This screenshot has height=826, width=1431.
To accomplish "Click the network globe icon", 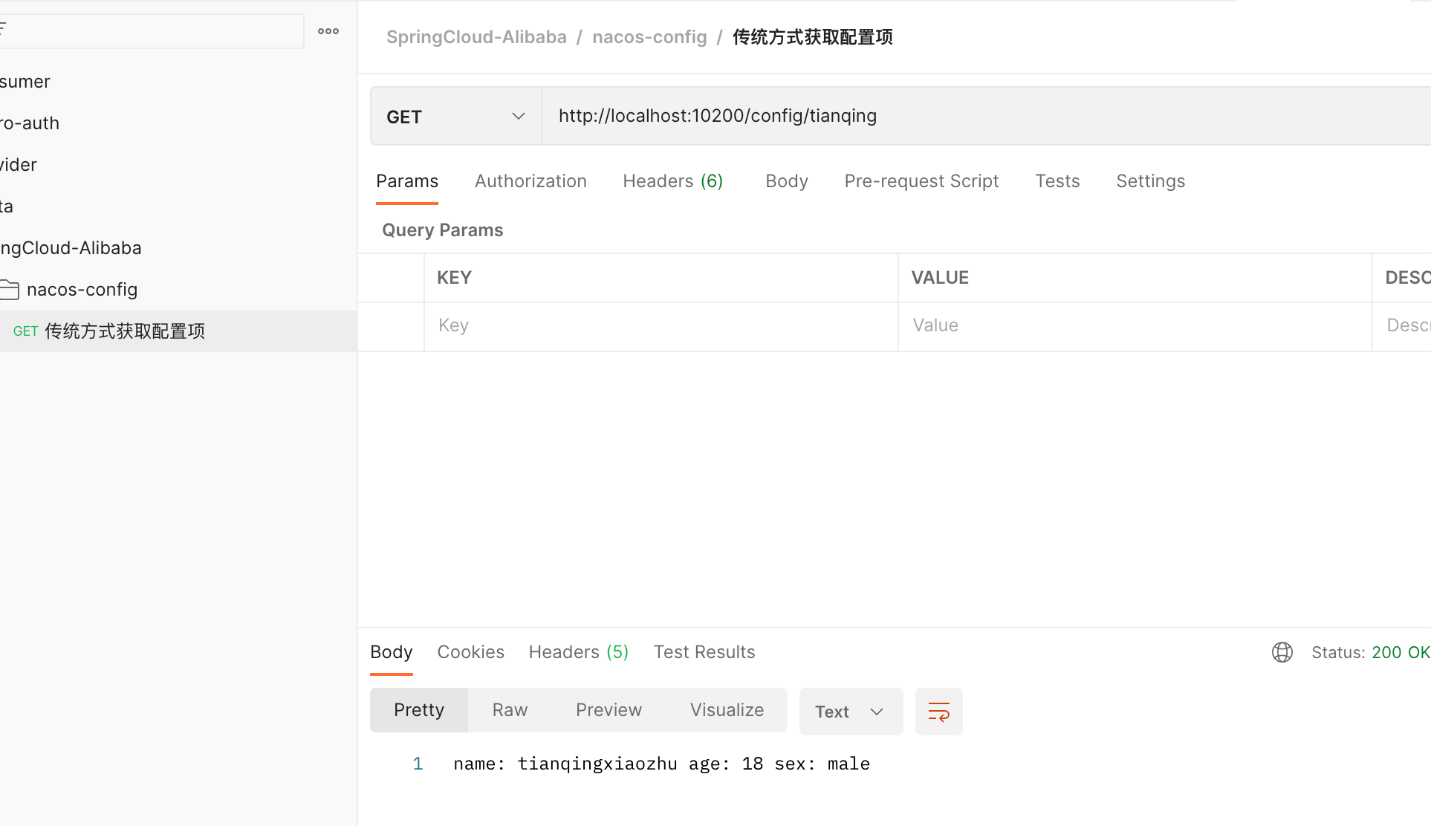I will [1282, 652].
